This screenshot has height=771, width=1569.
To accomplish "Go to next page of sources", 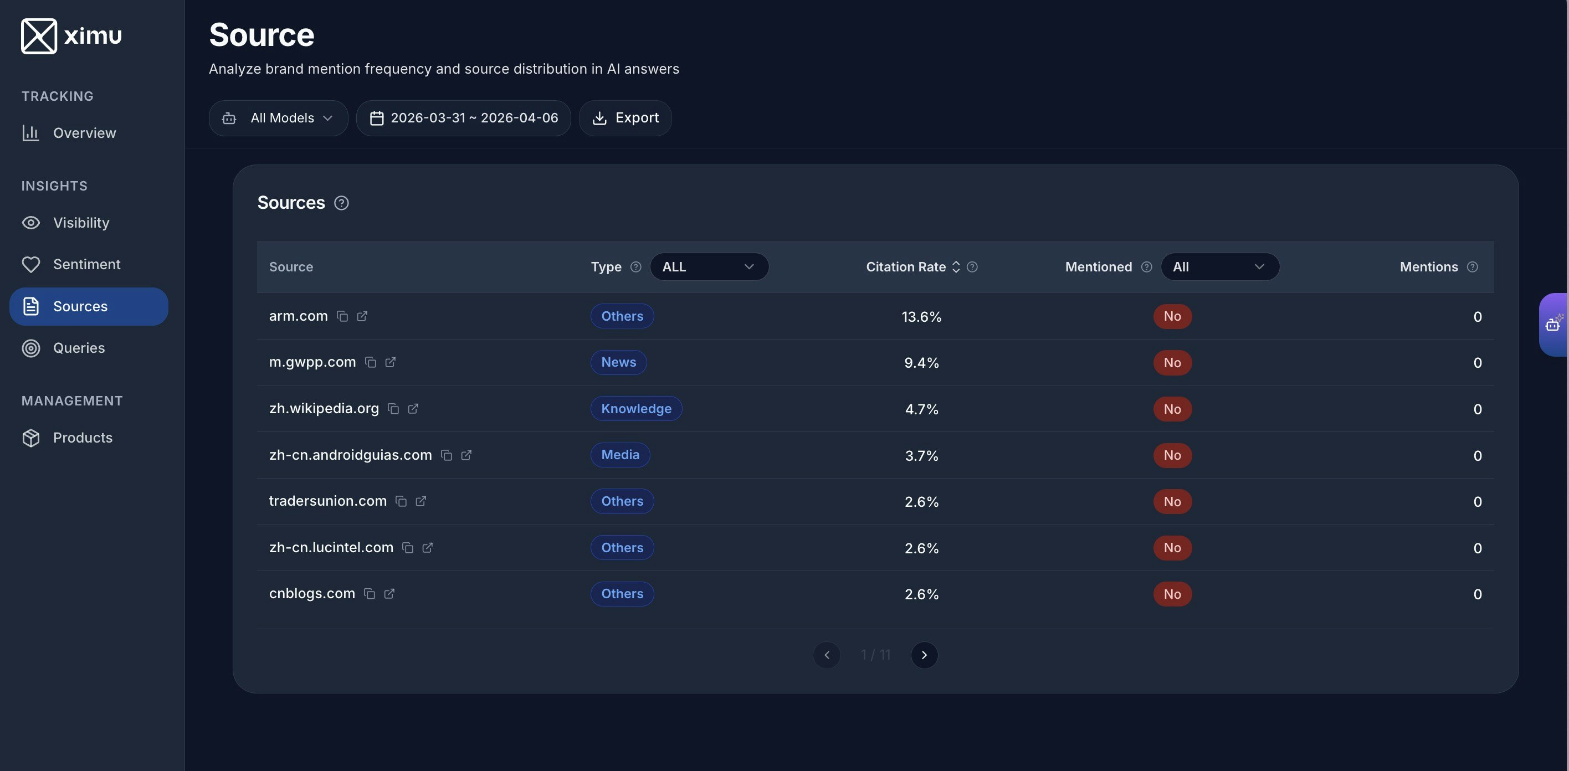I will (924, 655).
